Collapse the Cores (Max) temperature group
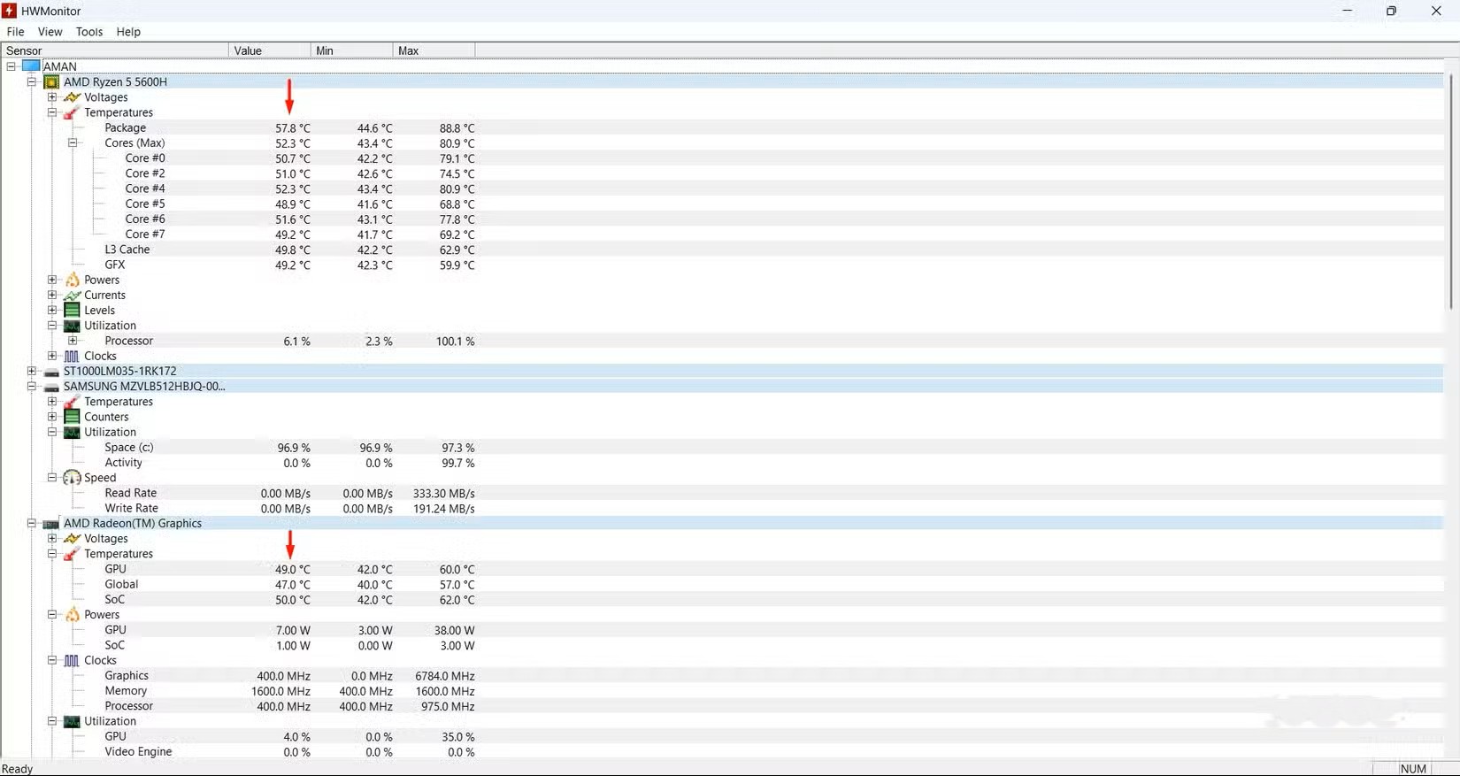1460x776 pixels. [73, 143]
